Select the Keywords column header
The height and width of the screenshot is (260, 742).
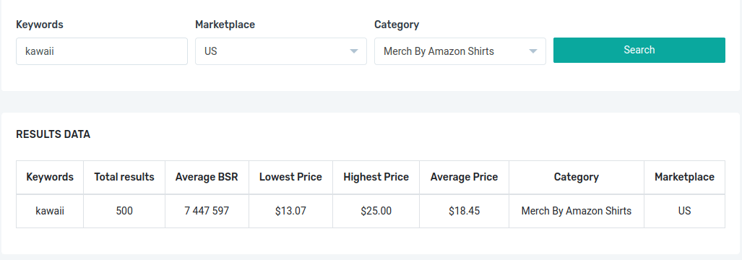pyautogui.click(x=50, y=177)
